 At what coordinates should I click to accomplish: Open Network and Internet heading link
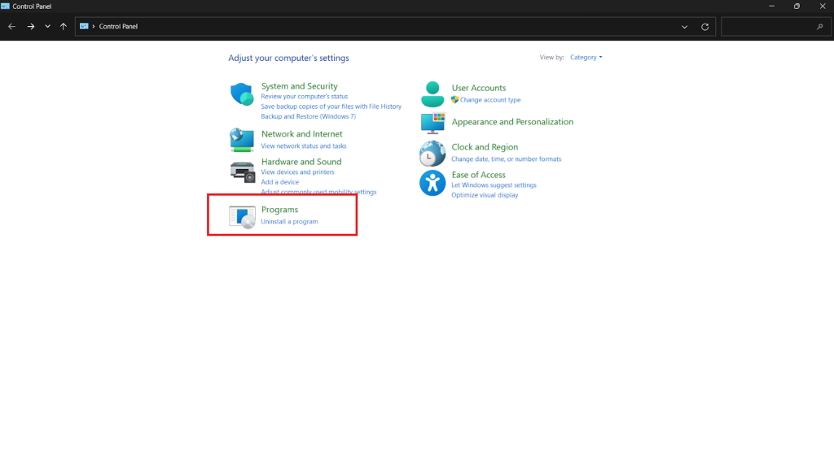(301, 134)
